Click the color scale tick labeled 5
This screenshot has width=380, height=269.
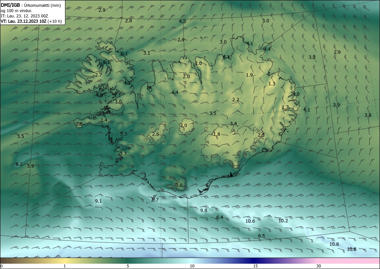click(x=128, y=266)
